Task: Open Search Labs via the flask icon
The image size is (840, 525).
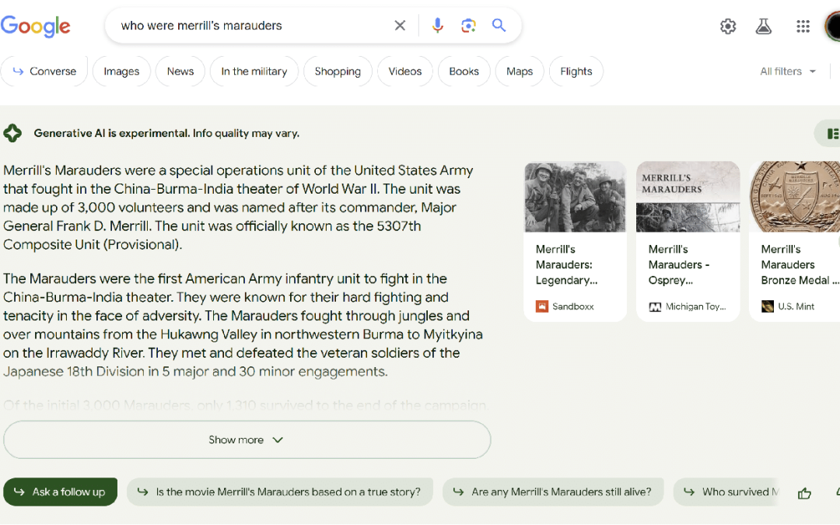Action: pos(763,25)
